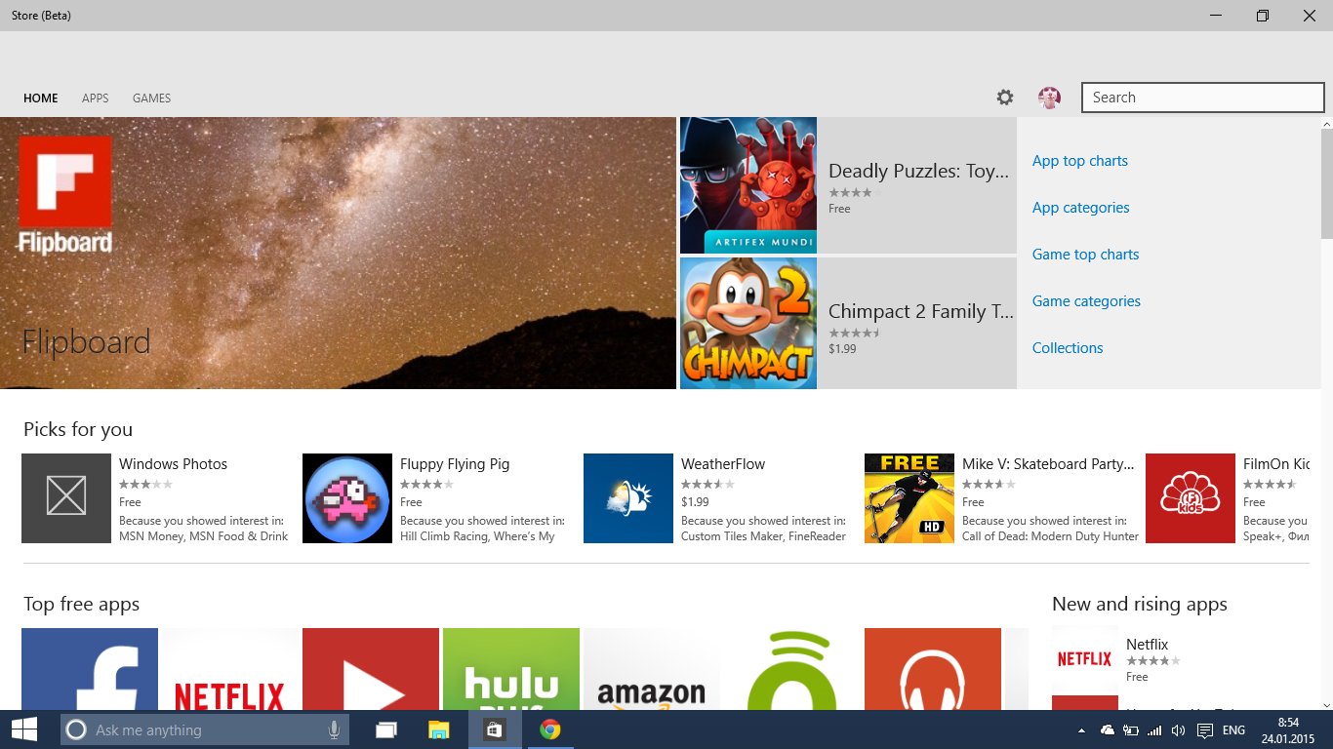1333x749 pixels.
Task: Switch to the HOME tab
Action: tap(41, 99)
